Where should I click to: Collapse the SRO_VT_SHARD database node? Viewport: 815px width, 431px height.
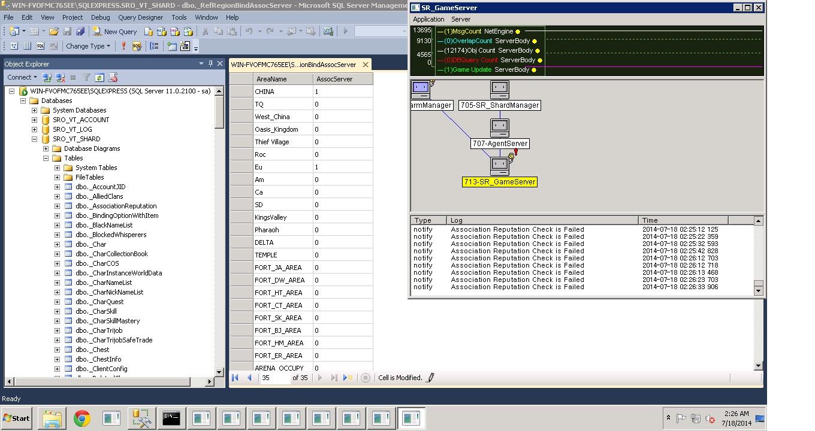34,139
